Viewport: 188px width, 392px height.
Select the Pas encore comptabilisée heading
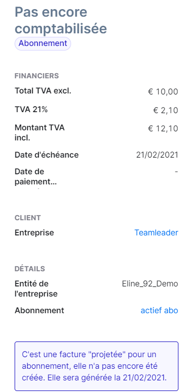click(61, 20)
